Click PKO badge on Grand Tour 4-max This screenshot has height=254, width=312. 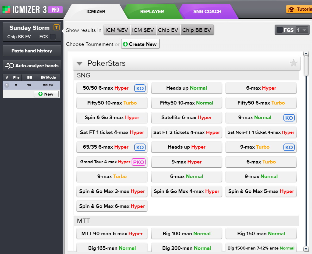point(138,162)
